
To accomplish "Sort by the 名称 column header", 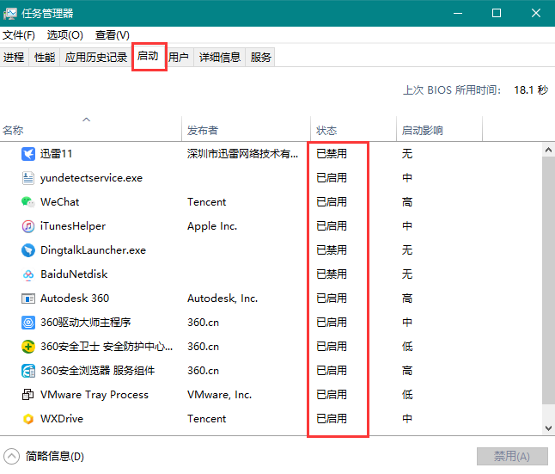I will click(90, 131).
